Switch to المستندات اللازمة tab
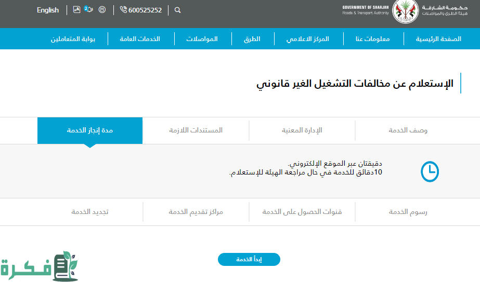This screenshot has height=282, width=480. (196, 130)
